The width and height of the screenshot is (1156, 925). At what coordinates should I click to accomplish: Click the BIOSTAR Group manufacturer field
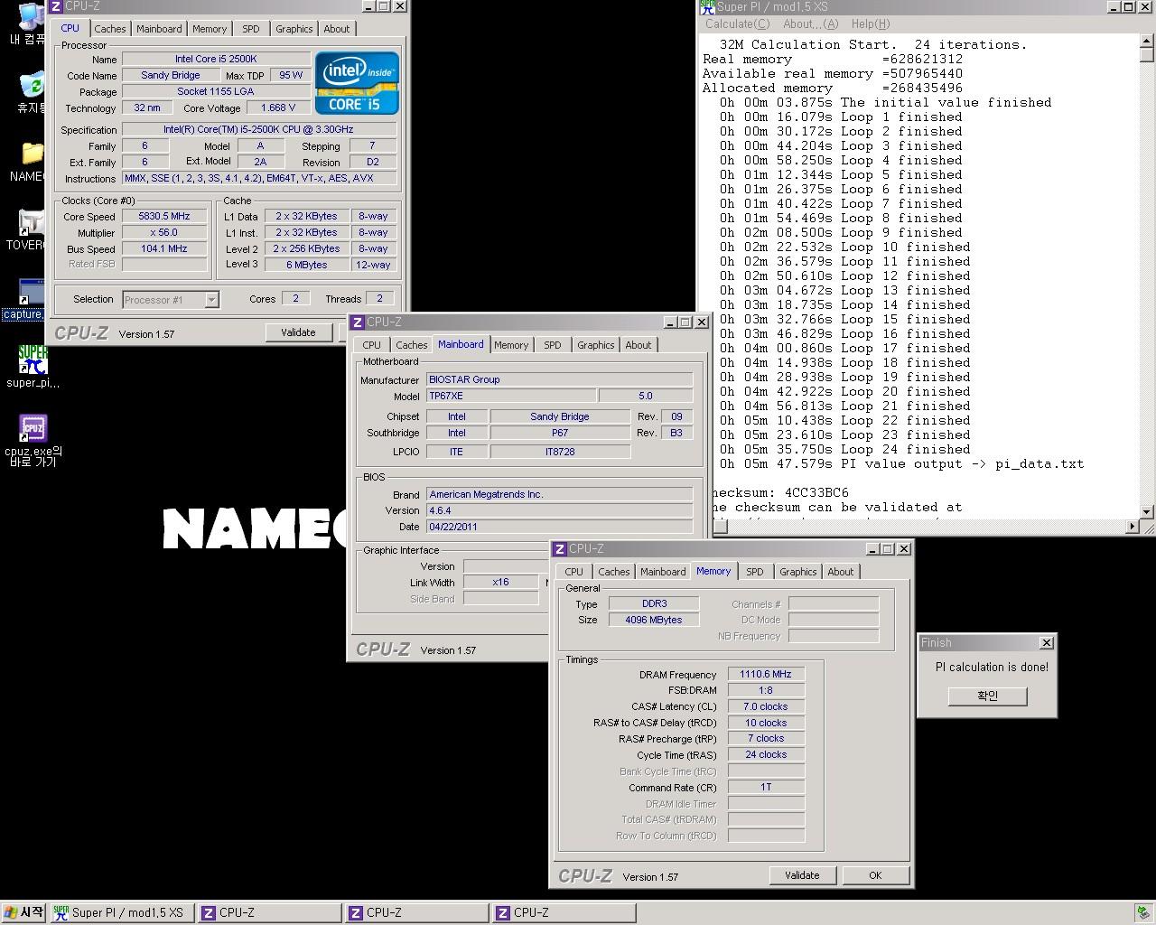[x=560, y=380]
